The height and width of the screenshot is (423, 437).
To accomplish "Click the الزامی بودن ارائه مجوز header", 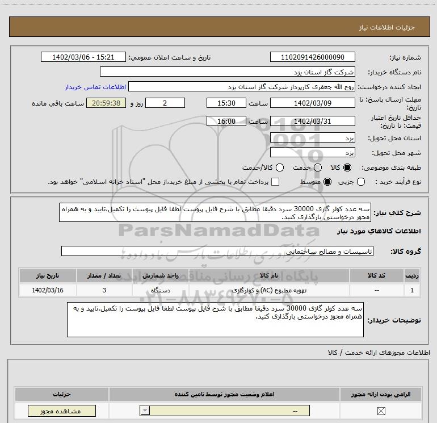I will tap(381, 394).
